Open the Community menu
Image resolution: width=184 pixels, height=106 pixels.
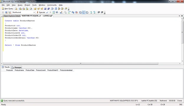(x=52, y=5)
